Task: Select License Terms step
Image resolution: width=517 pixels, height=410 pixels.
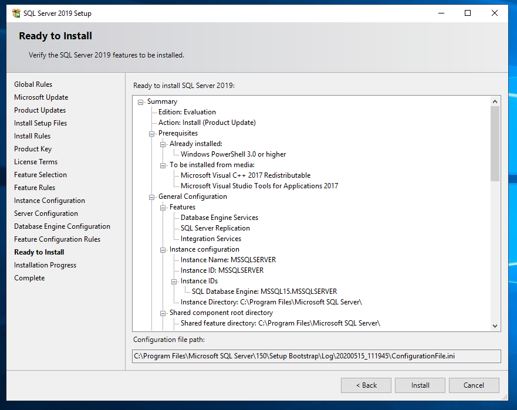Action: click(36, 162)
